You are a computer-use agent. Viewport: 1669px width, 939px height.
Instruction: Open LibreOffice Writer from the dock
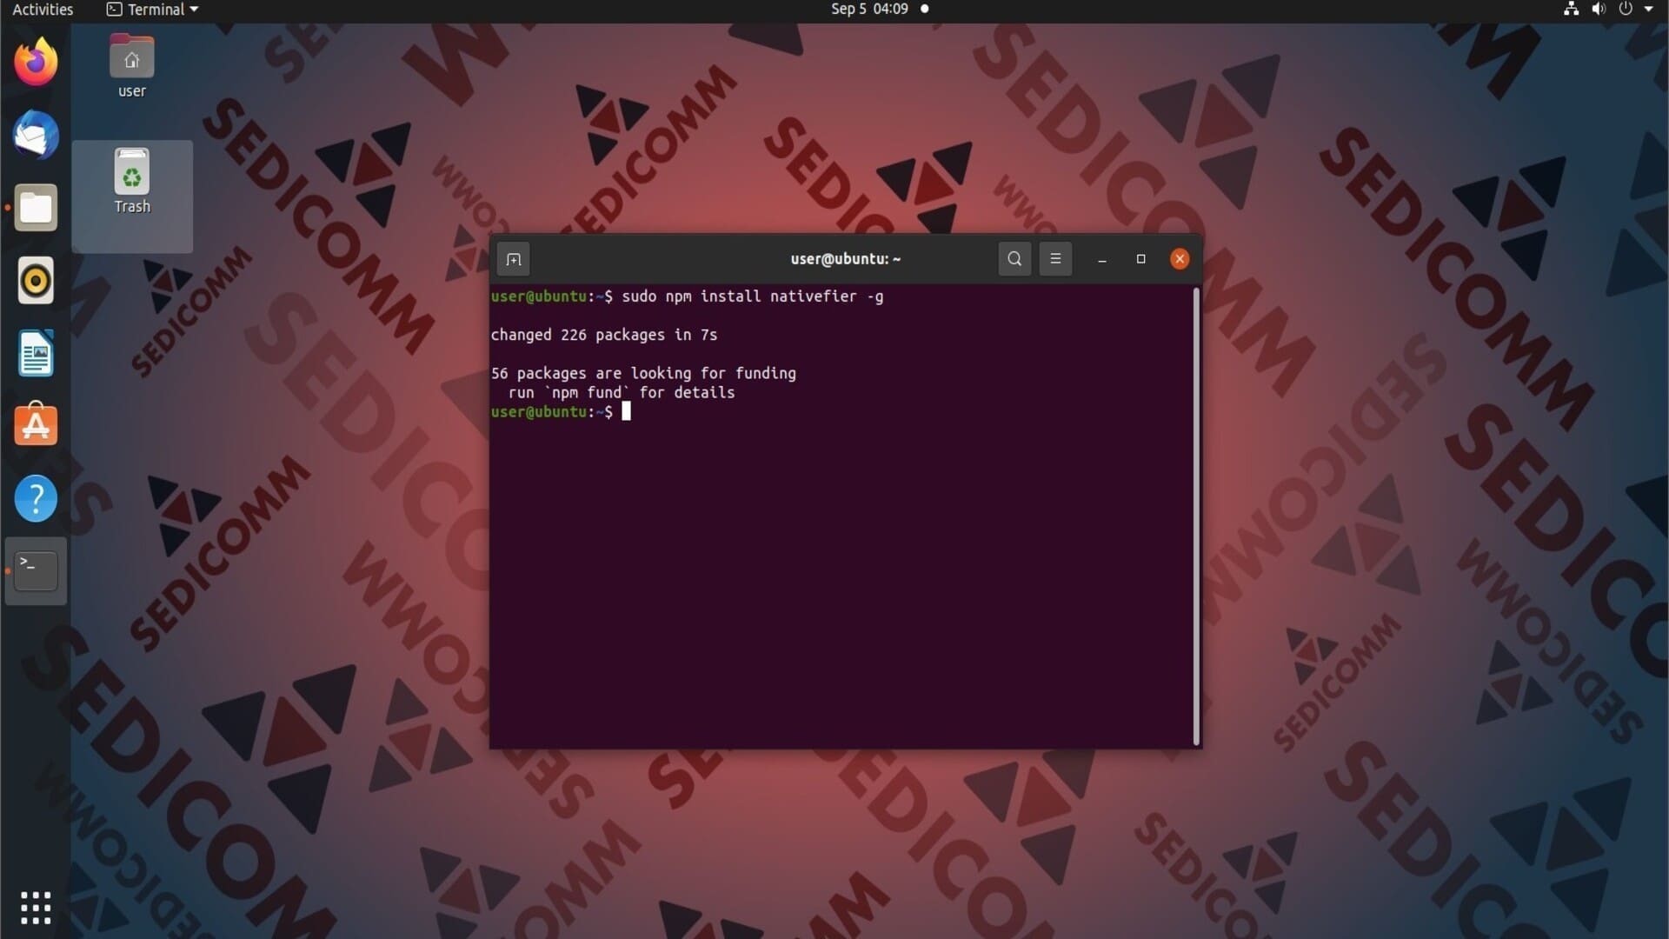click(36, 353)
